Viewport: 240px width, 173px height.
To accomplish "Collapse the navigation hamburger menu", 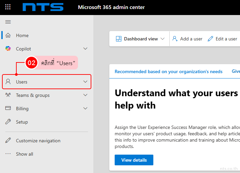I will [8, 22].
